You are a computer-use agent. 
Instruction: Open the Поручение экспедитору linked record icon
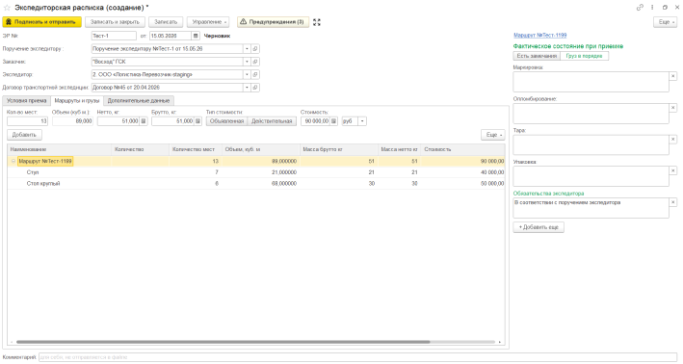(x=255, y=49)
